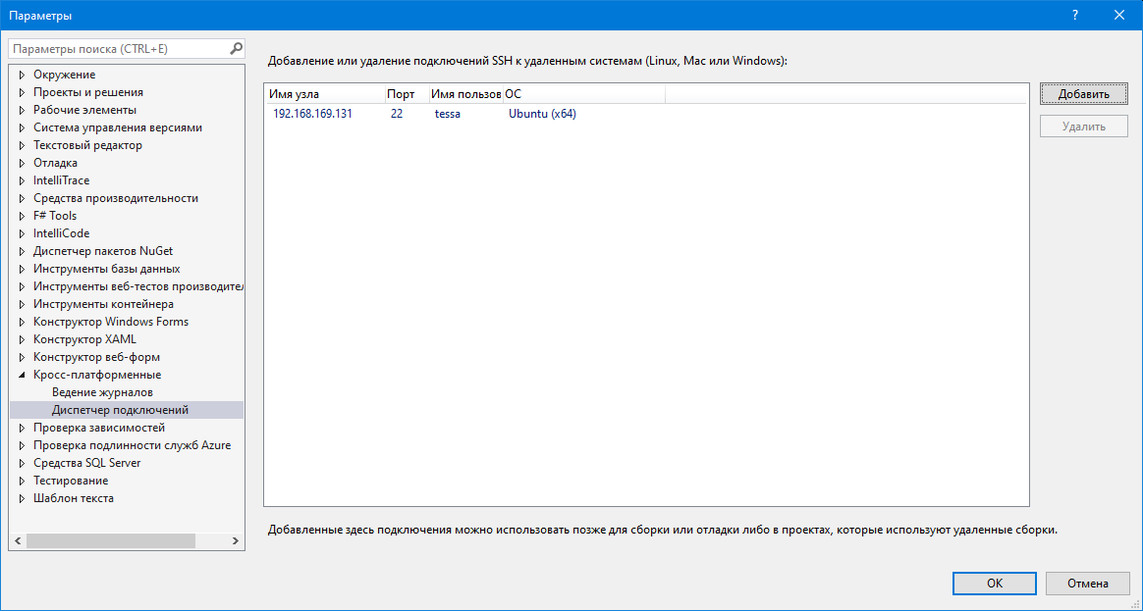Select Диспетчер подключений tree item
Screen dimensions: 1143x611
click(120, 410)
